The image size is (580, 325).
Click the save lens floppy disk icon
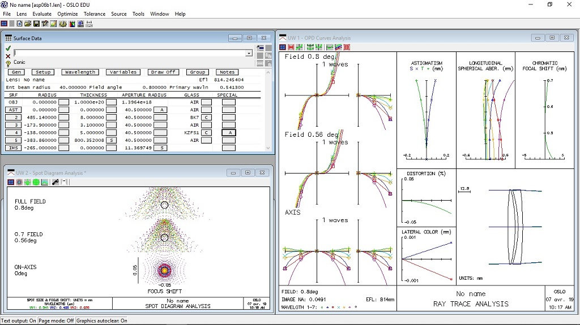pos(36,24)
